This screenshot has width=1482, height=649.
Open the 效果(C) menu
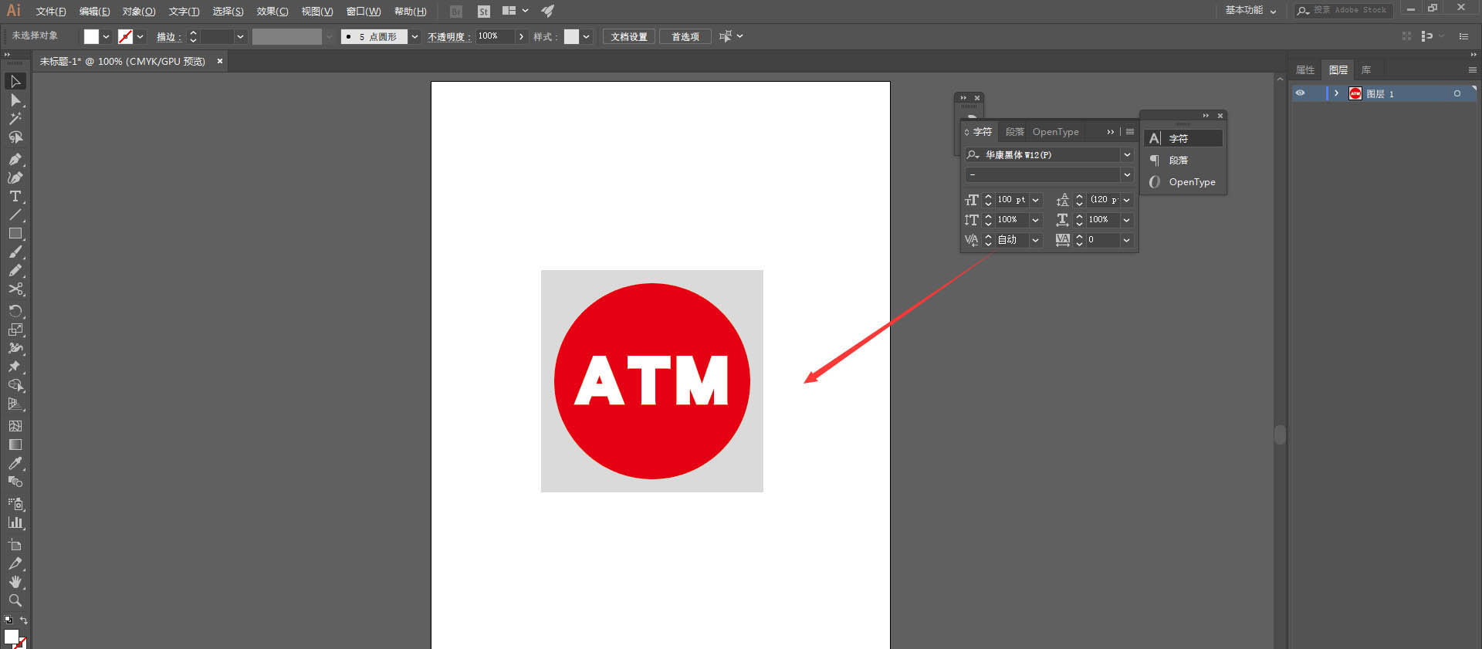(x=272, y=12)
